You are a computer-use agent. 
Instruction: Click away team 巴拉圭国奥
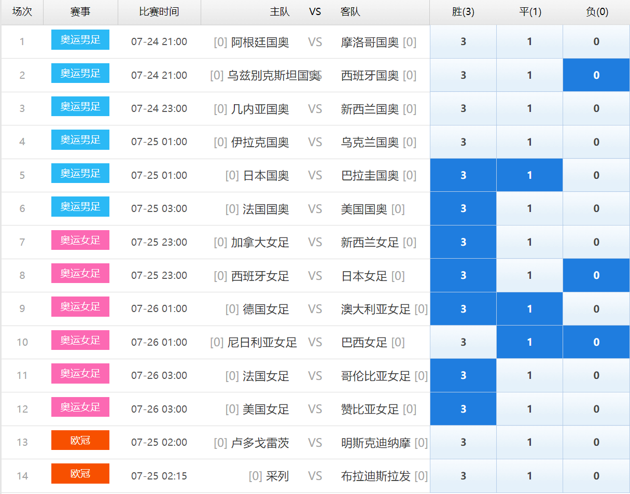(x=370, y=176)
